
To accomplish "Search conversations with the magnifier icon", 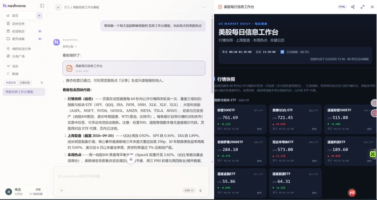I will [42, 83].
